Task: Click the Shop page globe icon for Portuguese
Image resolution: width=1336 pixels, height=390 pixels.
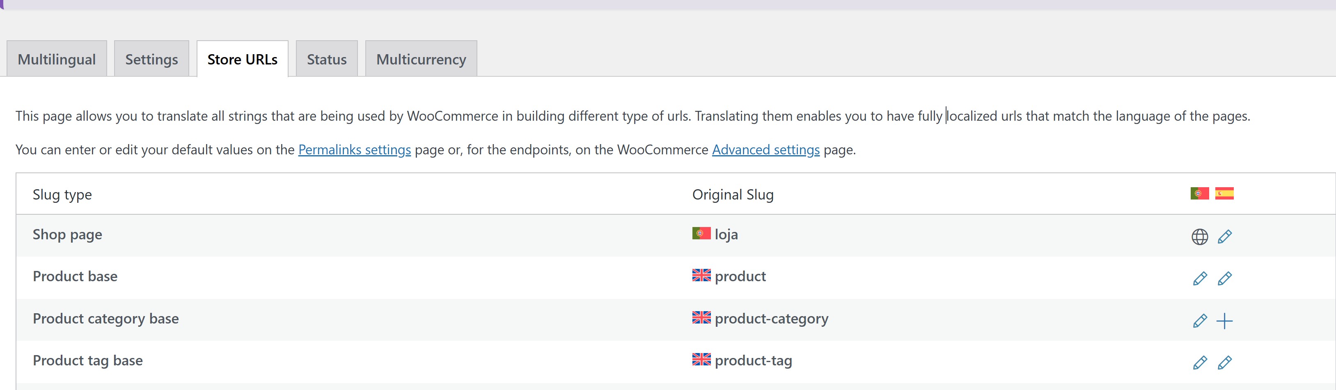Action: 1200,236
